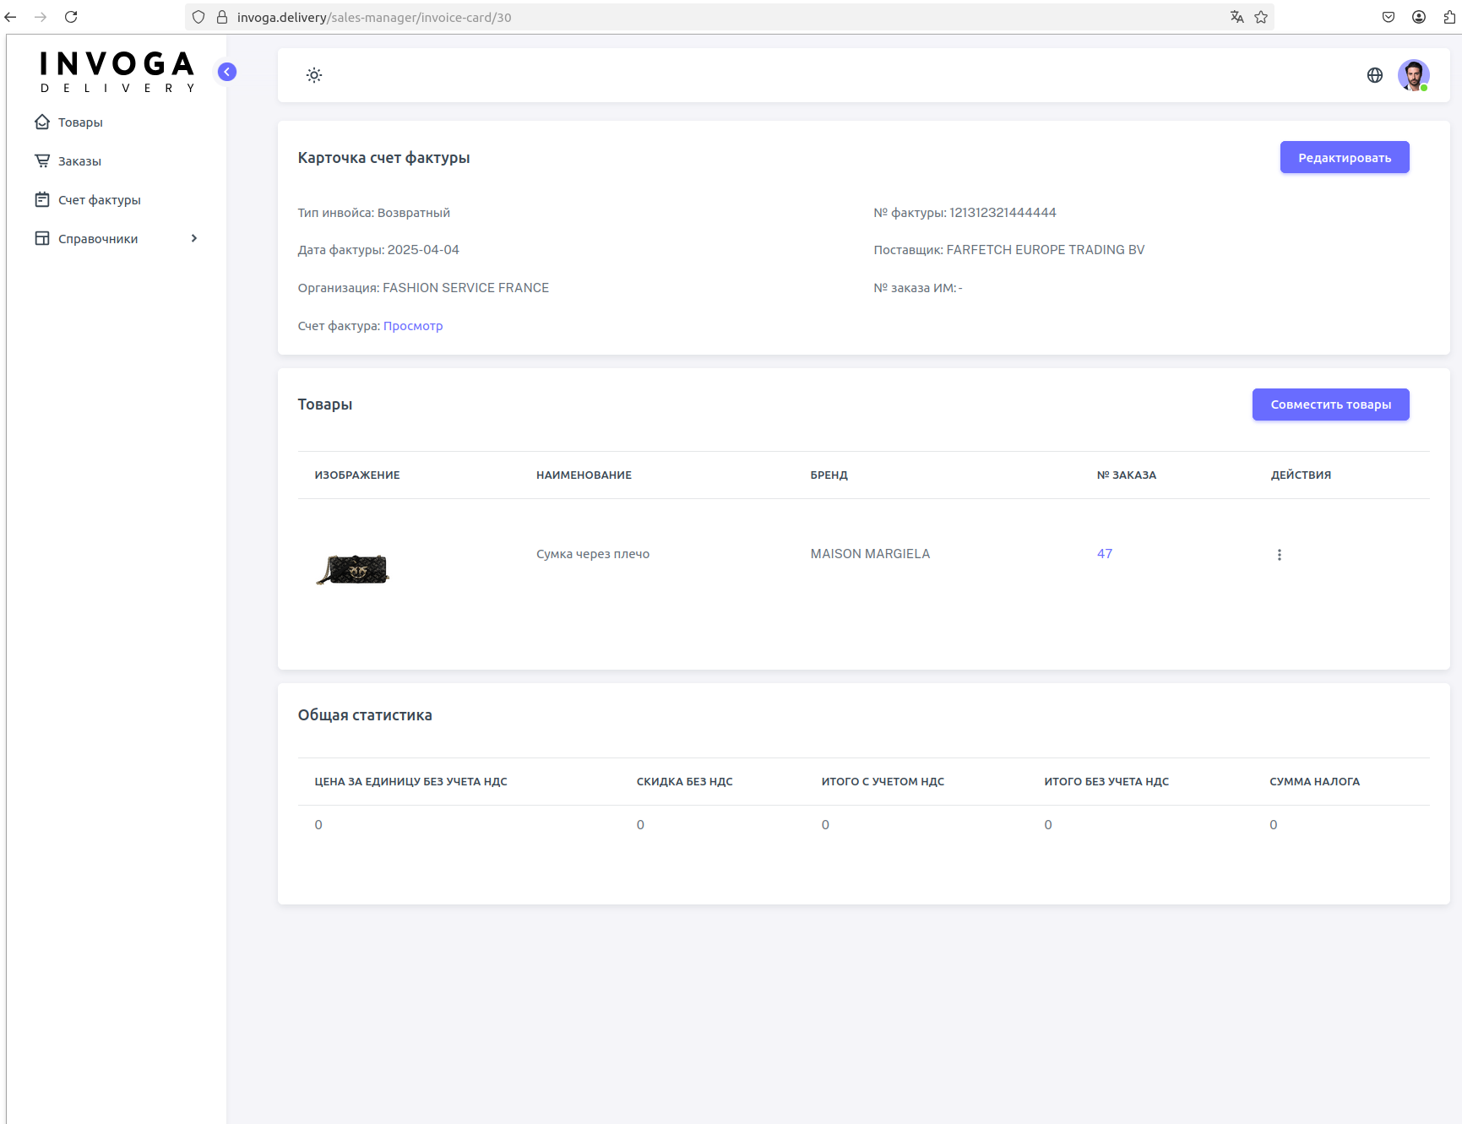This screenshot has width=1462, height=1124.
Task: Click the 0 value under Сумма налога
Action: click(1274, 825)
